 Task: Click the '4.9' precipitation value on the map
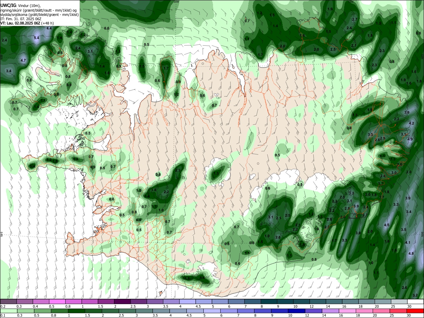pyautogui.click(x=410, y=139)
